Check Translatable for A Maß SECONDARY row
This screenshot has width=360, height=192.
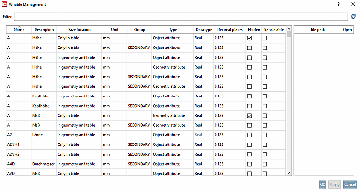pyautogui.click(x=264, y=125)
